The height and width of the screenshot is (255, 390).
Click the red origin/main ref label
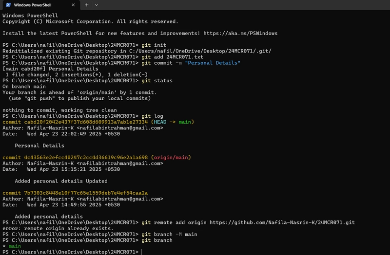171,157
